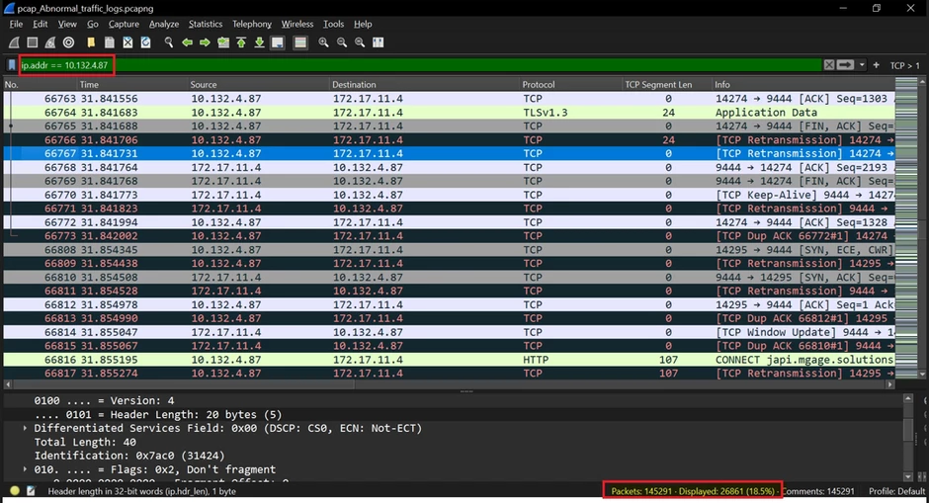Sort by the Source column header
The height and width of the screenshot is (503, 929).
click(258, 84)
